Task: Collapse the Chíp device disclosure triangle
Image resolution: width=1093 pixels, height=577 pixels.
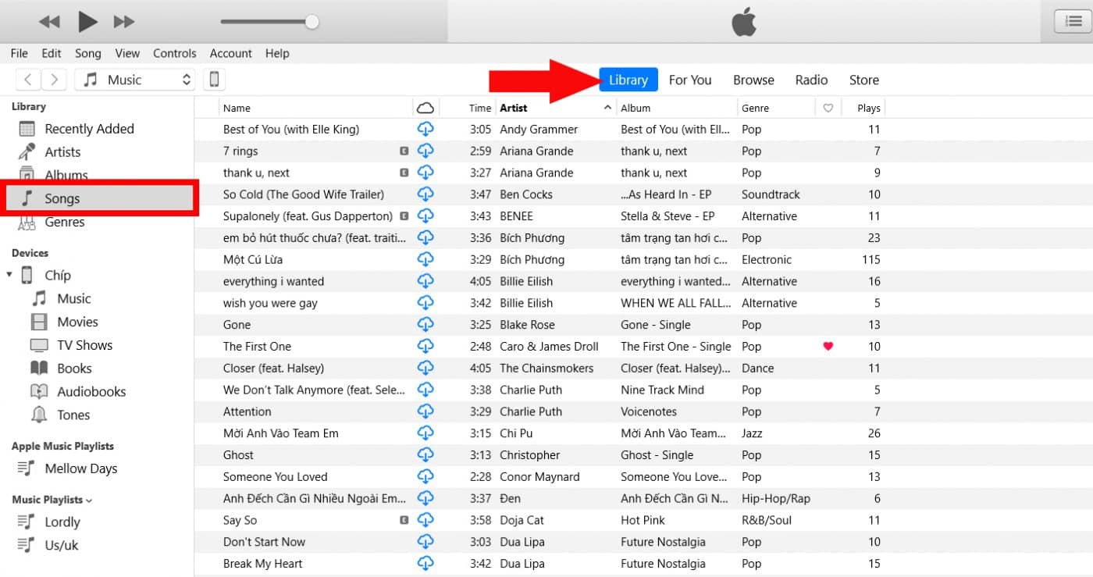Action: 9,275
